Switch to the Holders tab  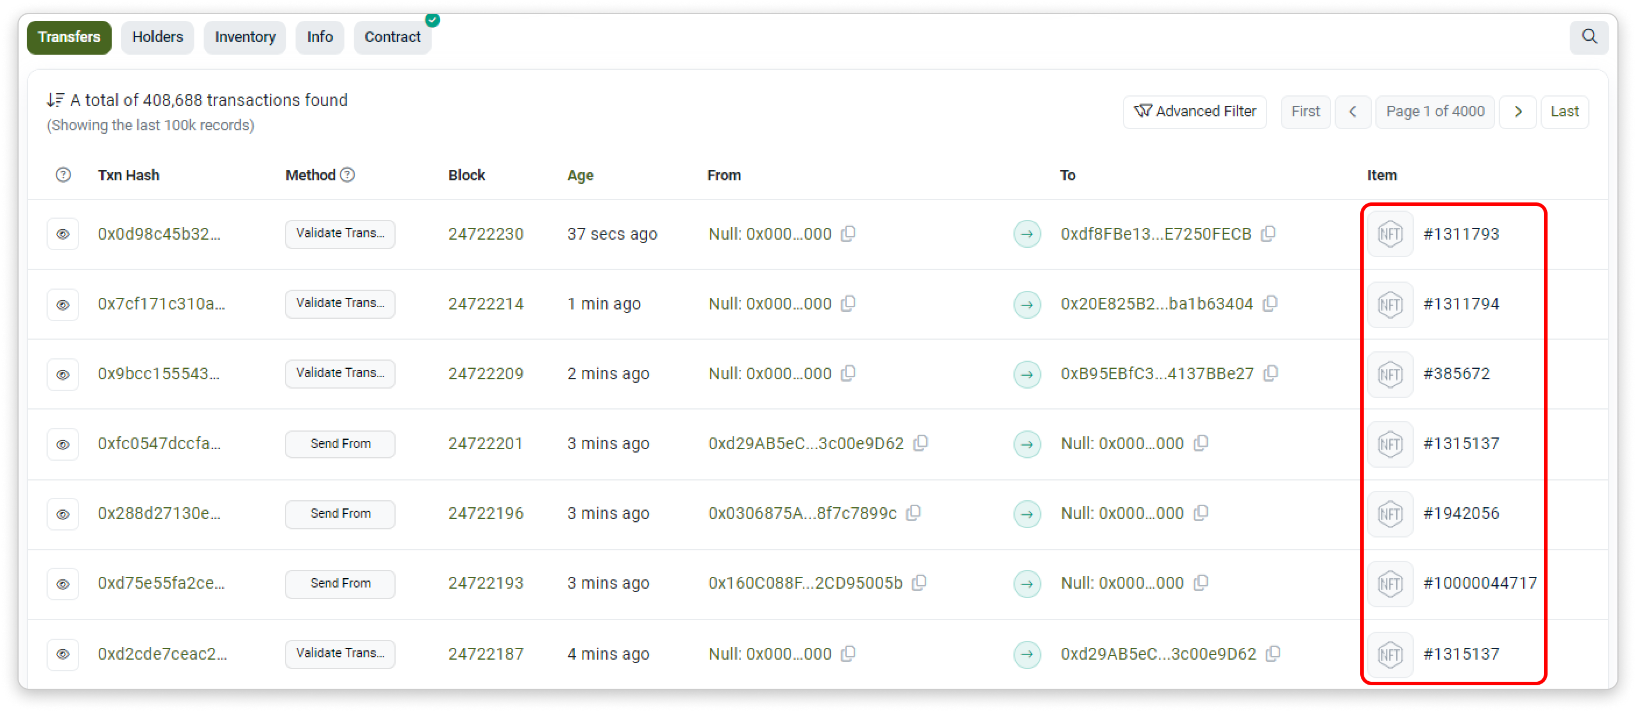(158, 37)
